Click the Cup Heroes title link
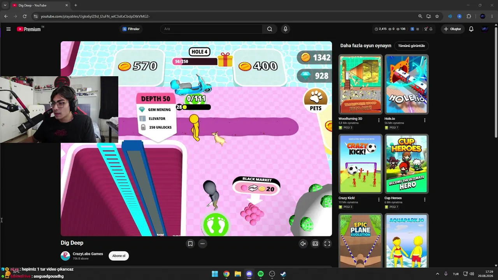Screen dimensions: 498x280 coord(393,198)
